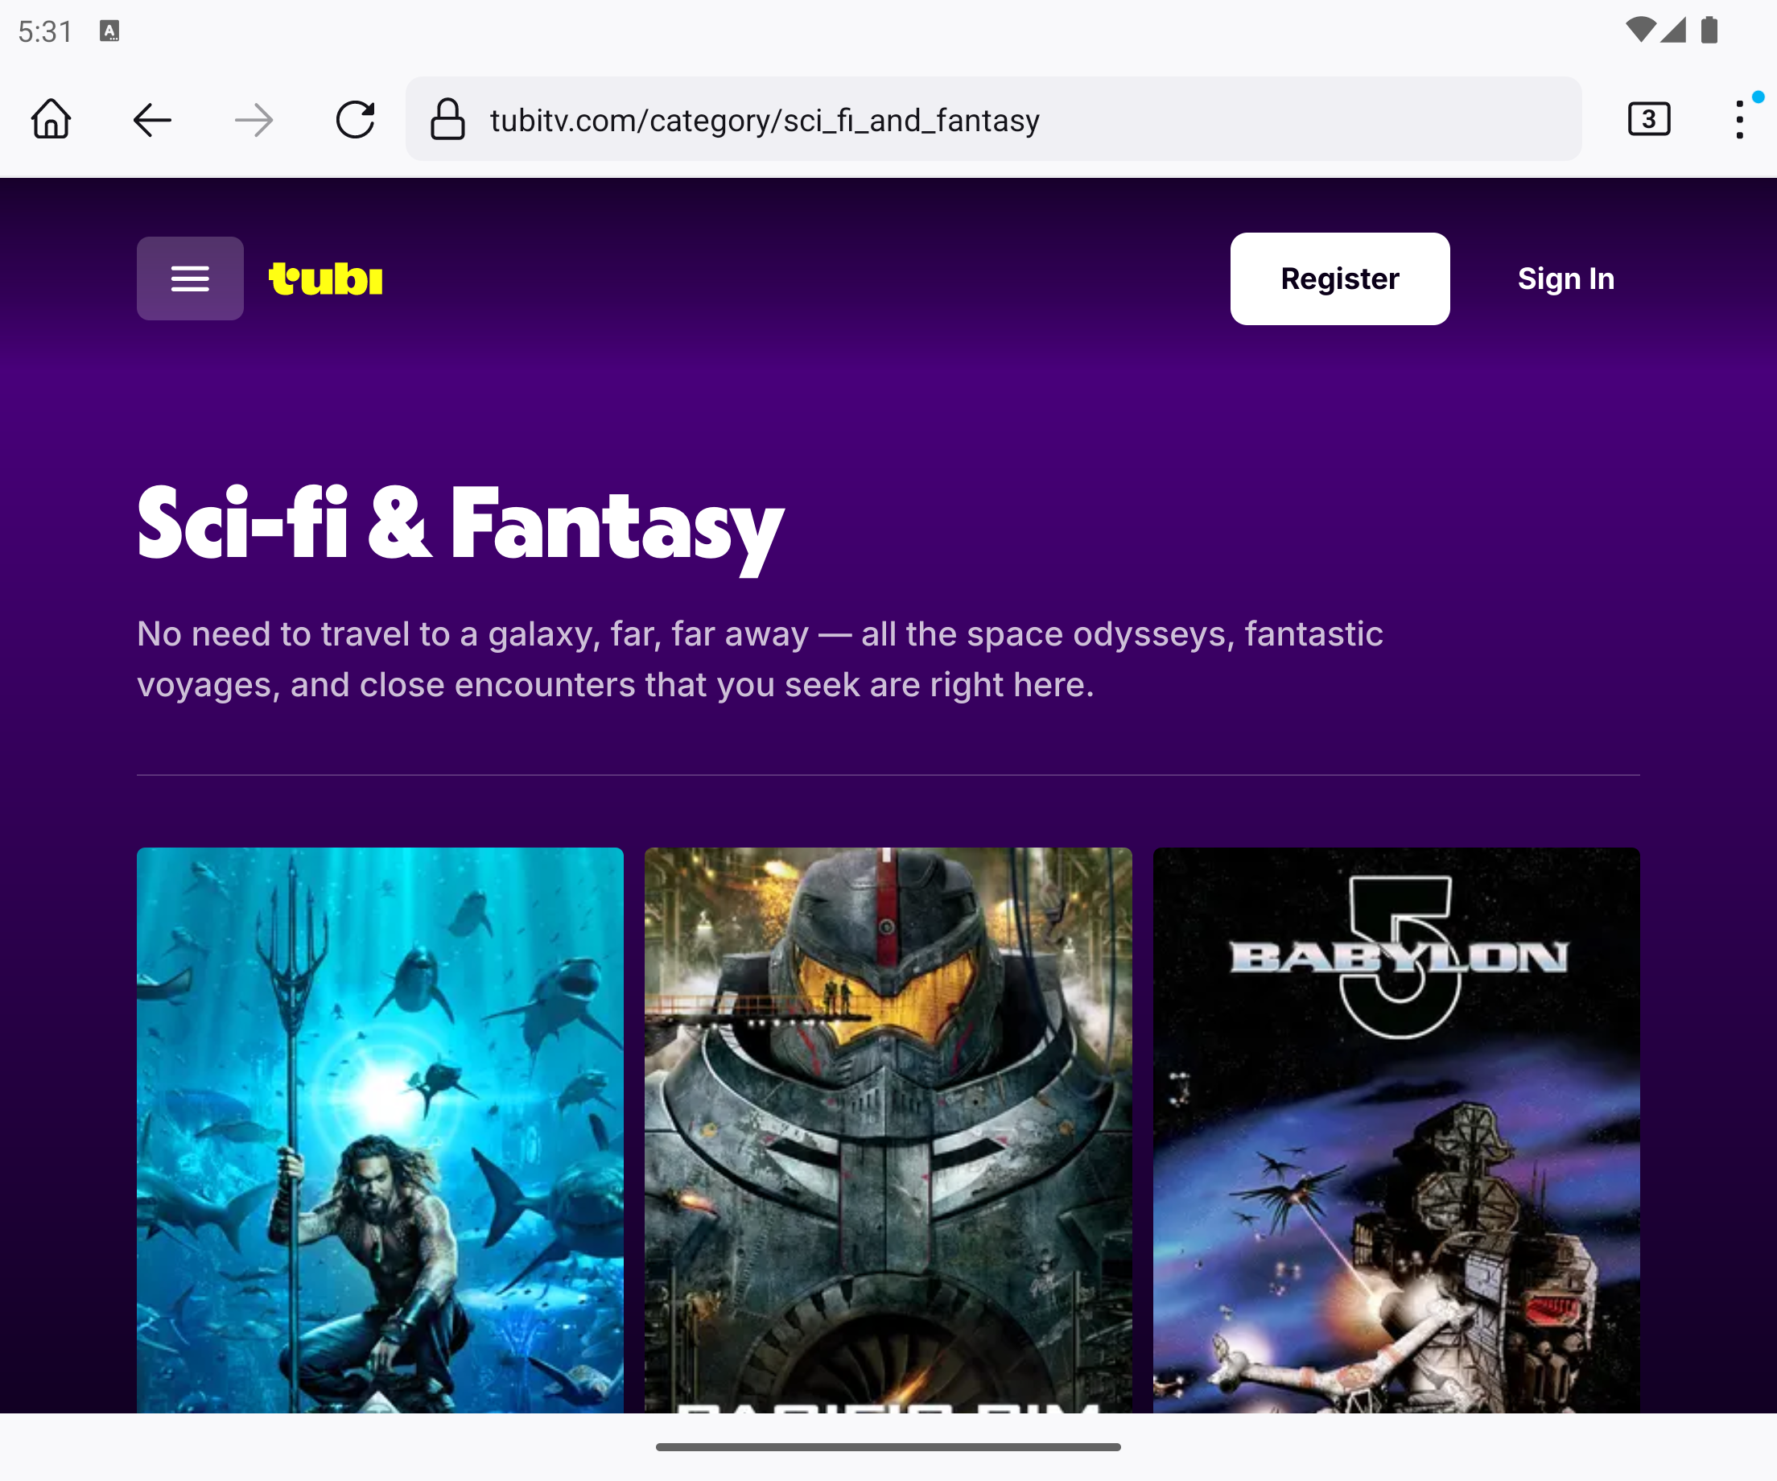Click the Tubi logo
The height and width of the screenshot is (1481, 1777).
tap(326, 279)
